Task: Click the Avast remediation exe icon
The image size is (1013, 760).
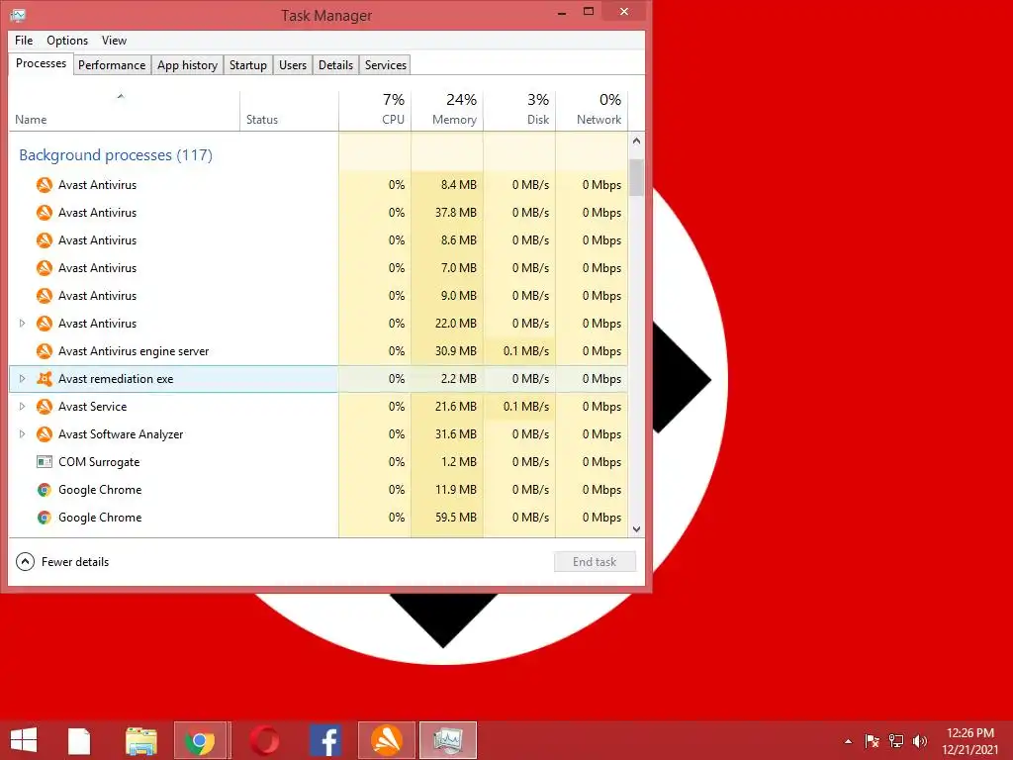Action: [44, 379]
